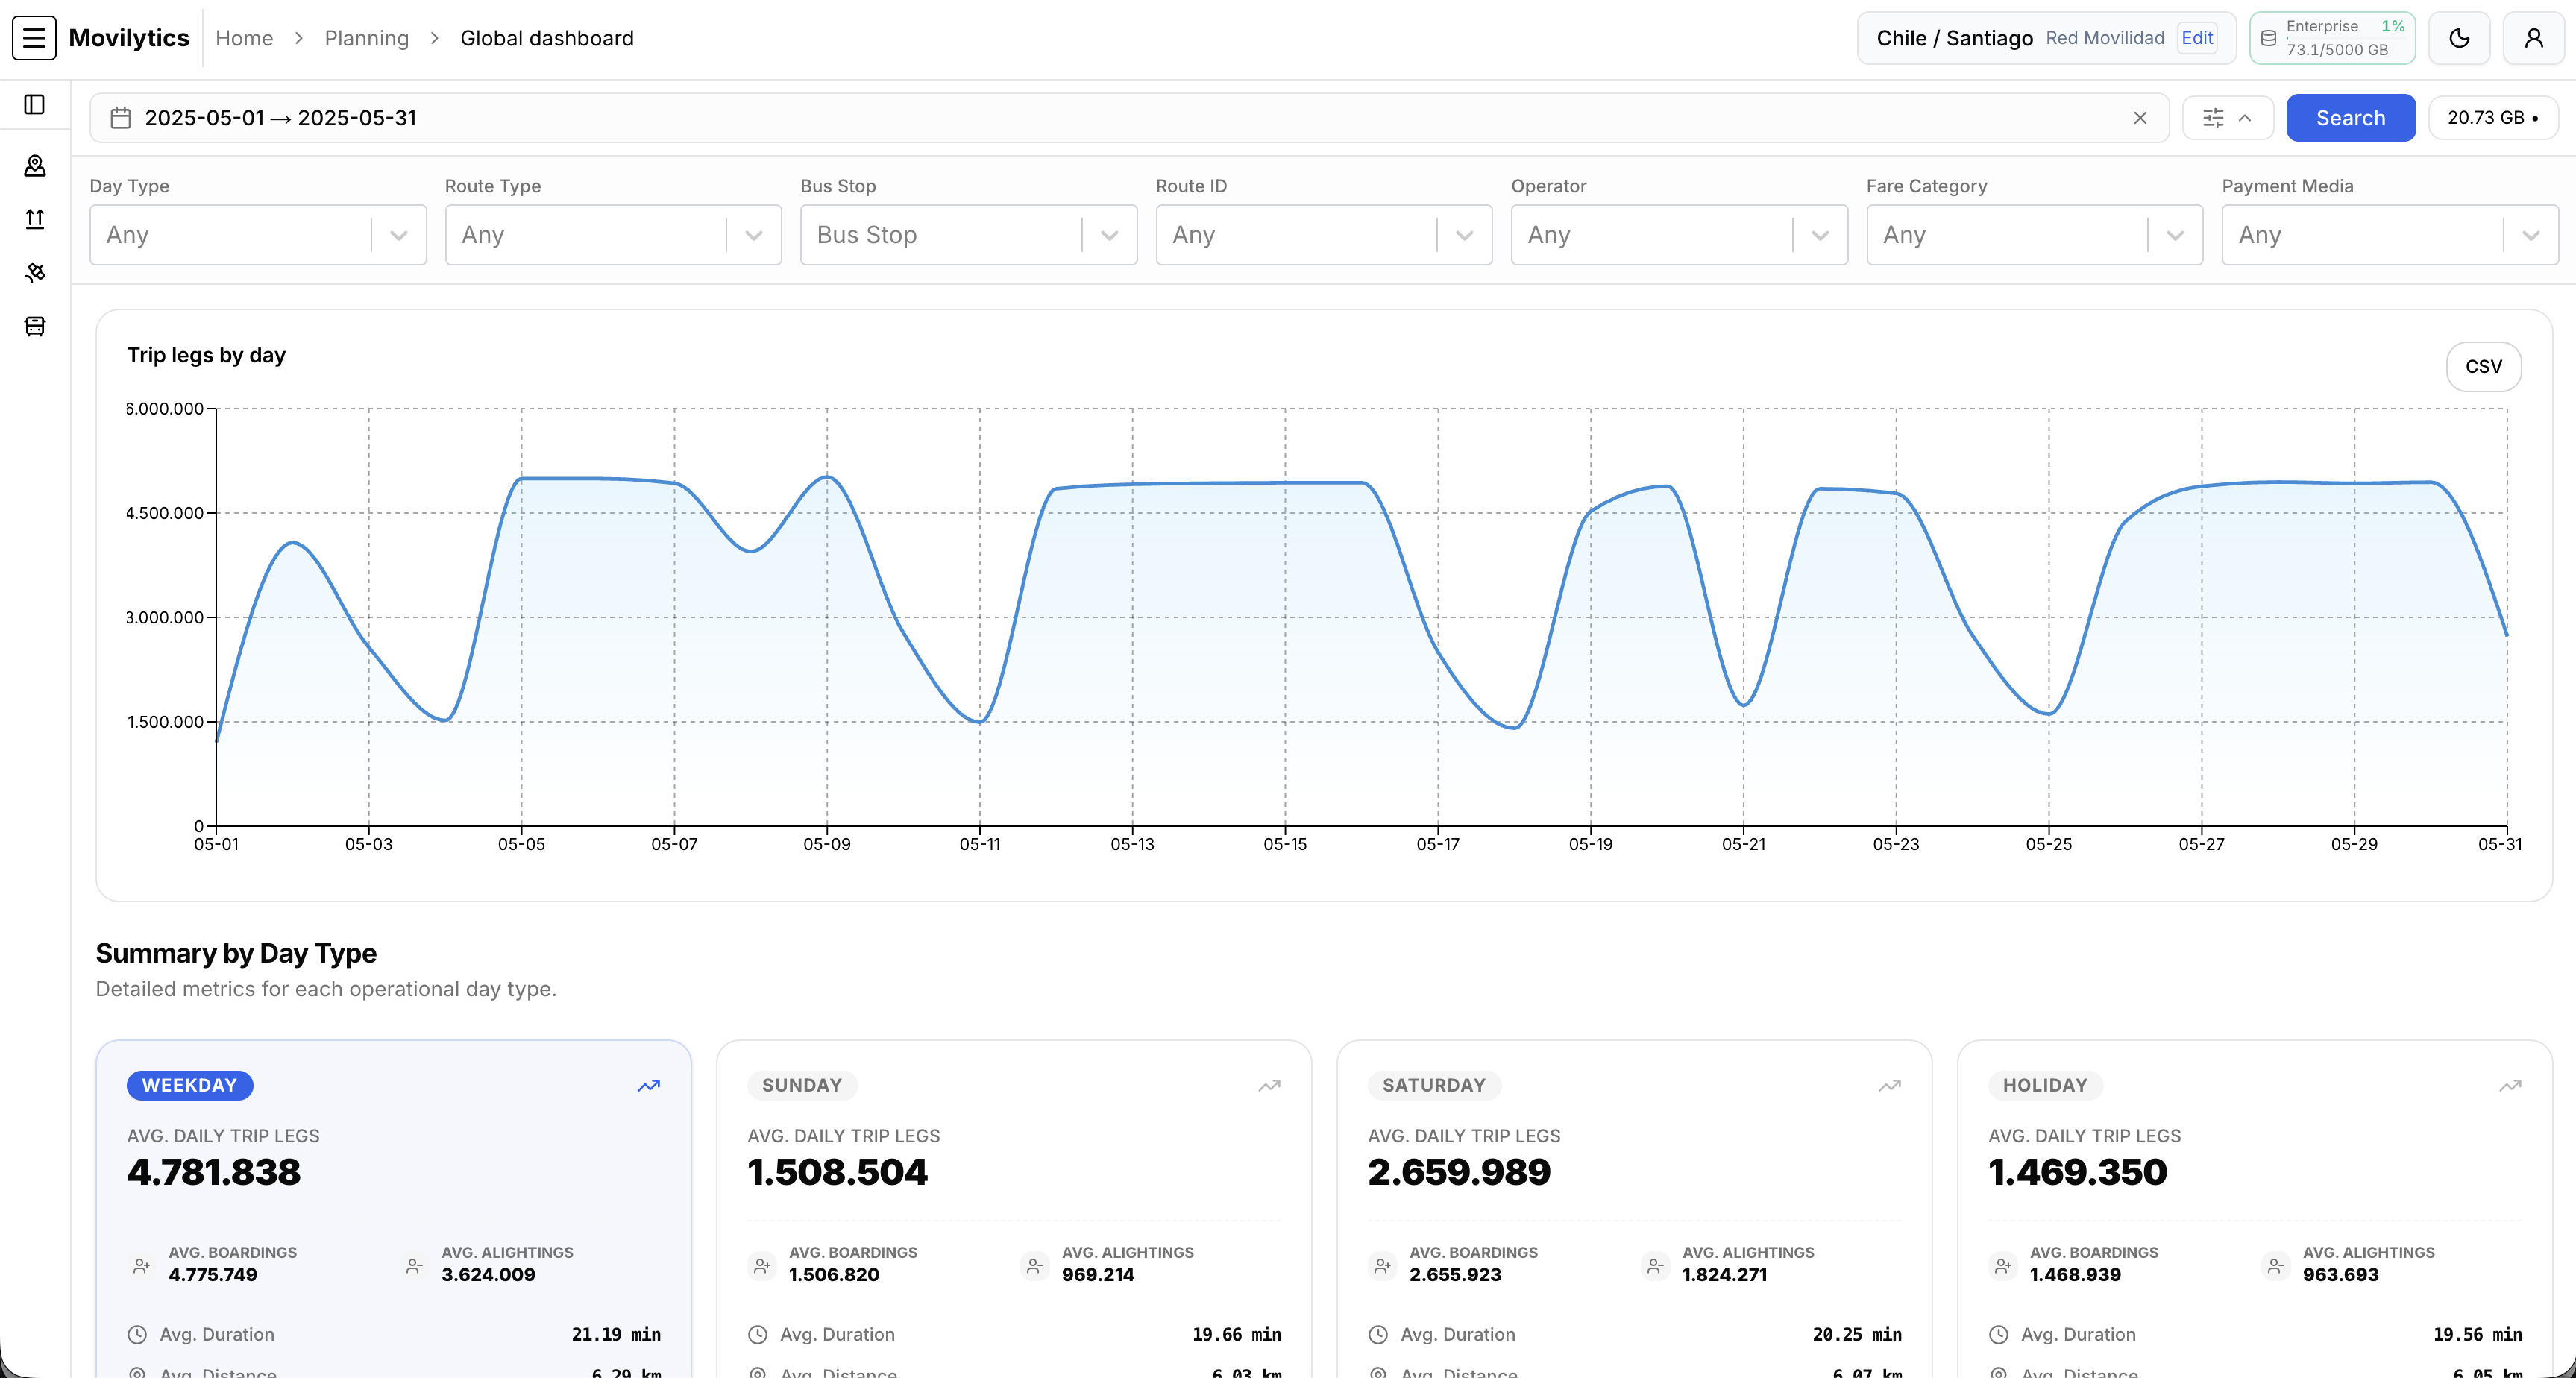Open the Day Type dropdown
2576x1378 pixels.
[258, 235]
